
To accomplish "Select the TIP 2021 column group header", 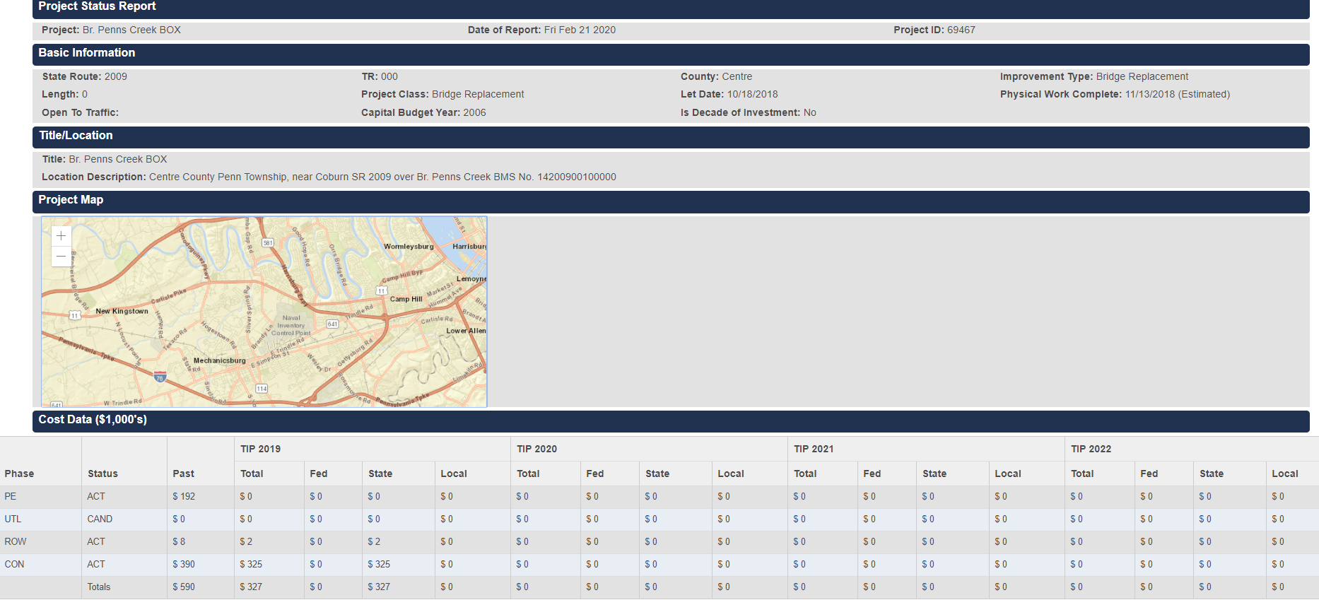I will point(814,449).
